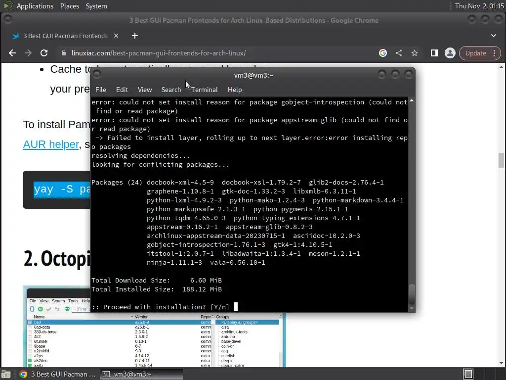The image size is (506, 380).
Task: Share this page icon
Action: [399, 53]
